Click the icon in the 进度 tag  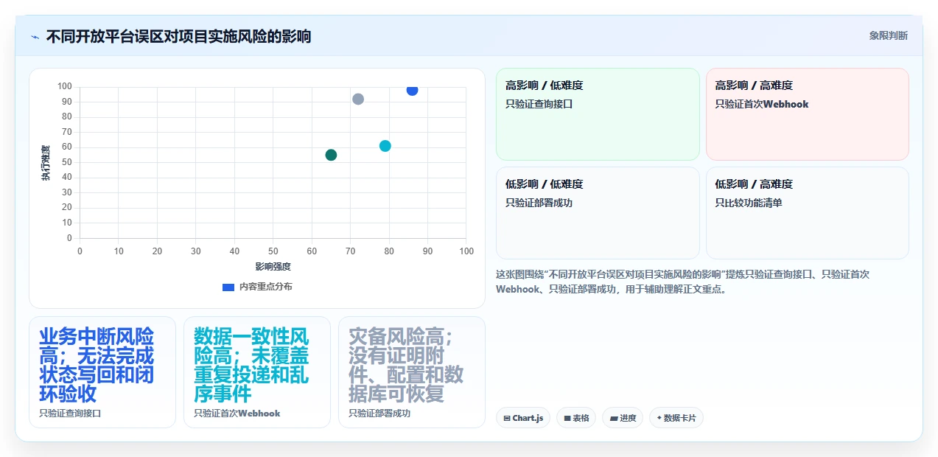coord(613,418)
